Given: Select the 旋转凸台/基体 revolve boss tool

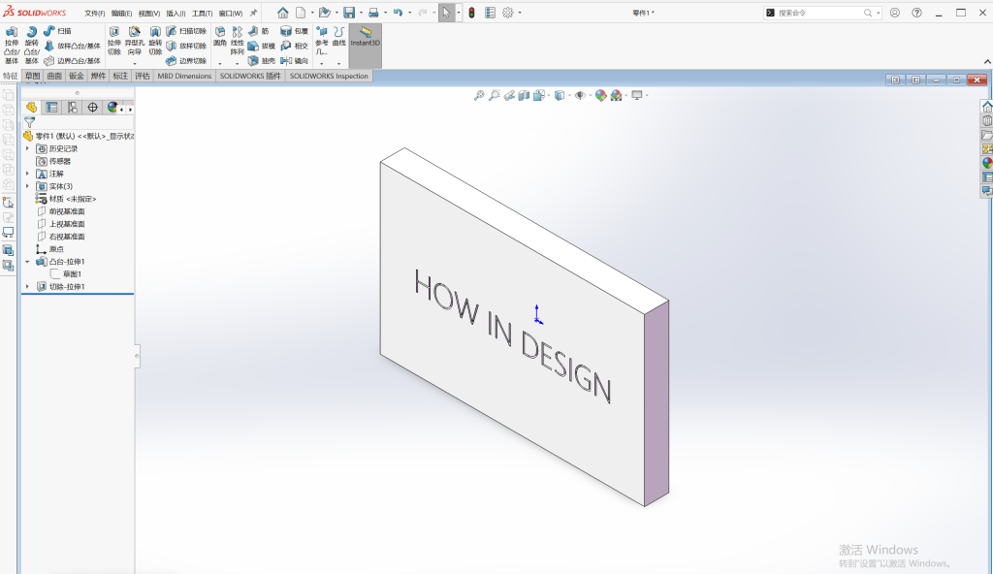Looking at the screenshot, I should pyautogui.click(x=32, y=45).
